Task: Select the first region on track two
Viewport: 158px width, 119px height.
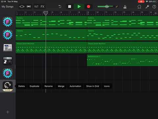Action: click(x=51, y=35)
